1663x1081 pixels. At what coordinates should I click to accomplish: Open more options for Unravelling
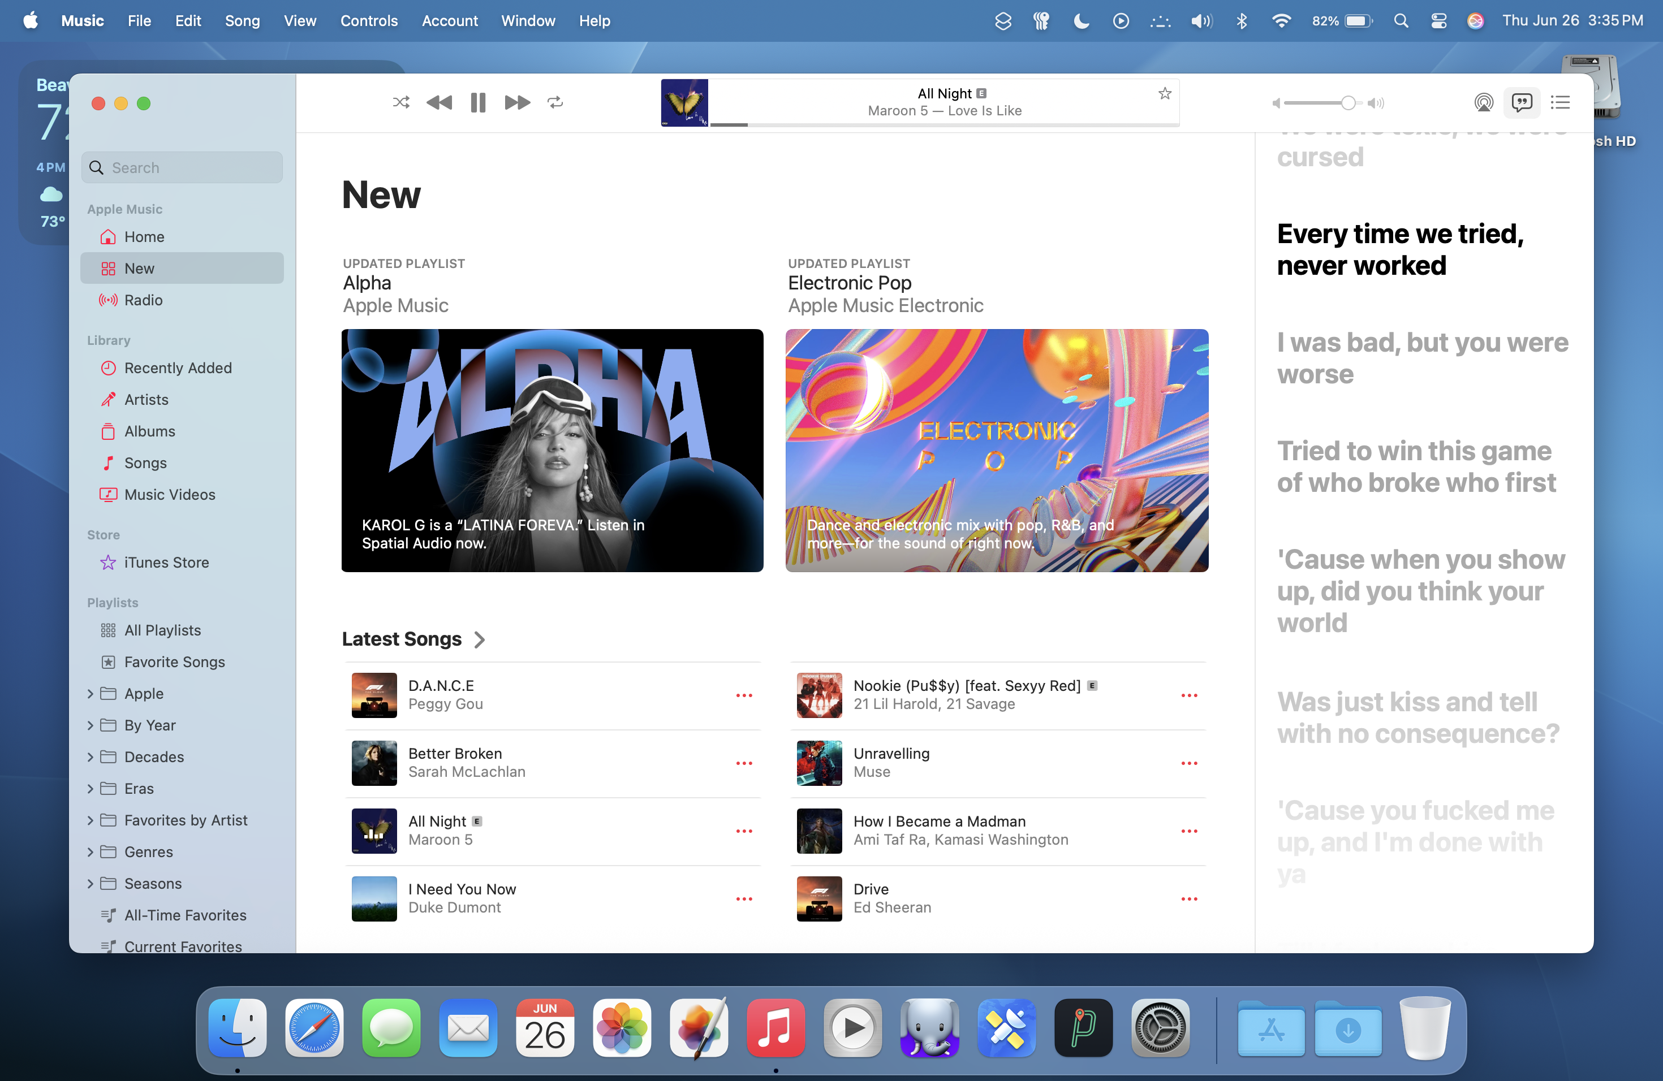[1189, 763]
